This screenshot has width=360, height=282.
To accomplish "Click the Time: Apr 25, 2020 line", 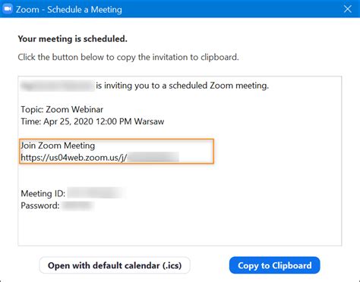I will coord(93,121).
